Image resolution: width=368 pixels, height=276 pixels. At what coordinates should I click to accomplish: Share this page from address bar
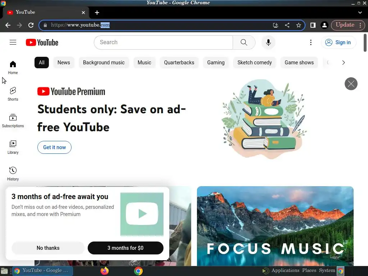(287, 25)
